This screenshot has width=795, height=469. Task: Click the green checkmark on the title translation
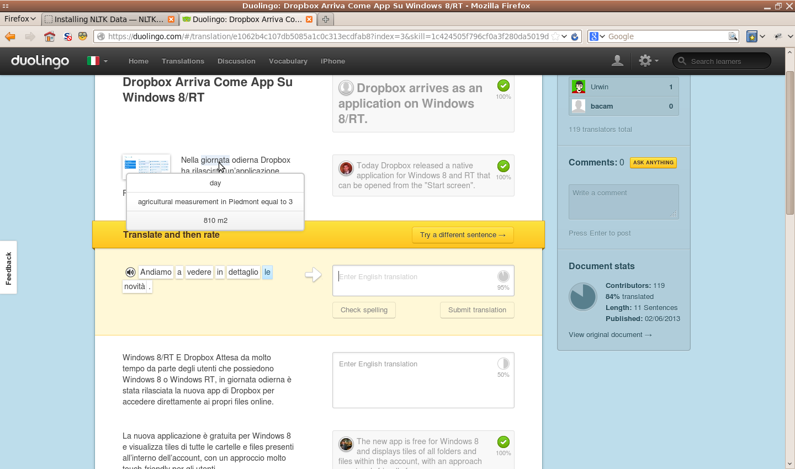click(503, 86)
